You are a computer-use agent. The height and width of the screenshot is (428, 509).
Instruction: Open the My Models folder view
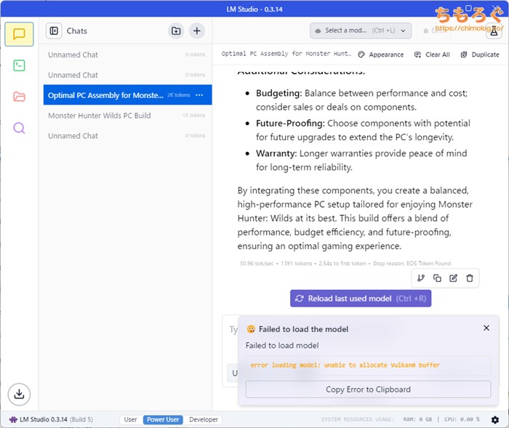(x=19, y=97)
